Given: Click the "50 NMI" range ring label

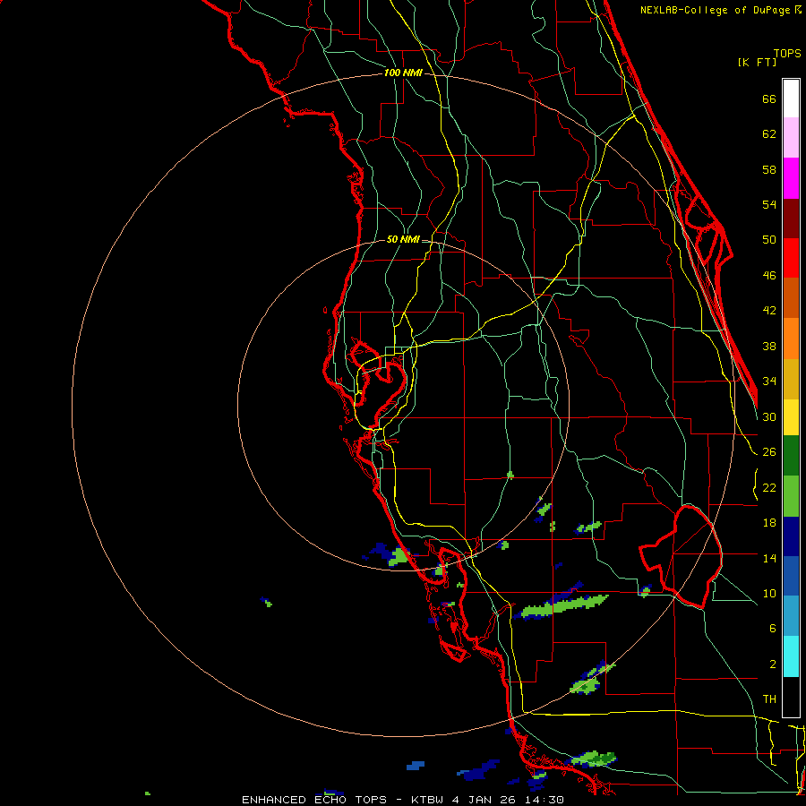Looking at the screenshot, I should [403, 239].
